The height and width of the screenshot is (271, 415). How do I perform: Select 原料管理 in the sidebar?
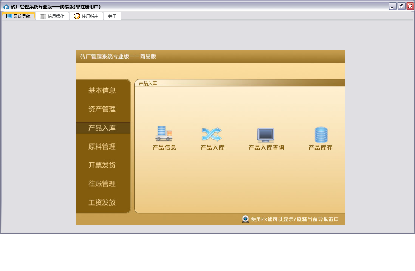pyautogui.click(x=102, y=146)
